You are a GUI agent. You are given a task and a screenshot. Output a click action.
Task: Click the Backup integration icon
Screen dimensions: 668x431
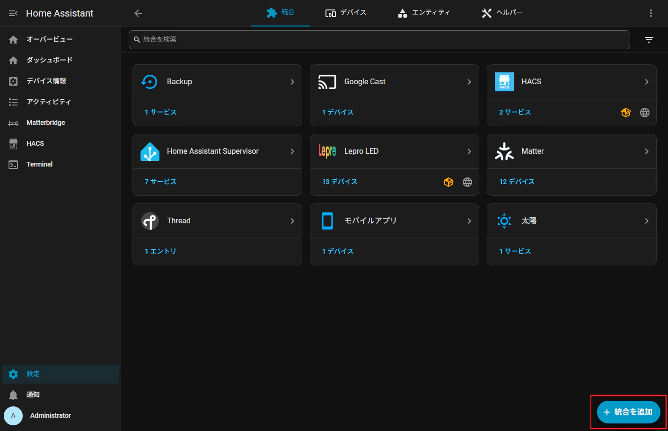click(149, 82)
